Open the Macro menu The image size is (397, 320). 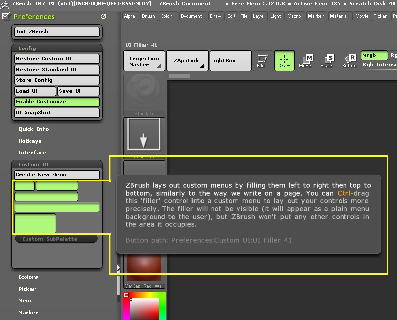(294, 16)
